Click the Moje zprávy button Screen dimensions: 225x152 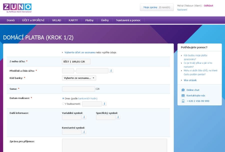click(156, 7)
